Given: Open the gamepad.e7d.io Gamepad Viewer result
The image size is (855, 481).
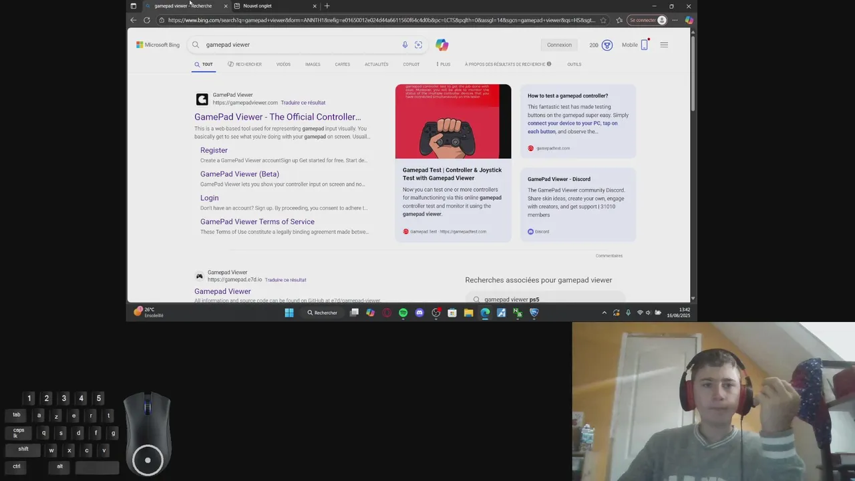Looking at the screenshot, I should pyautogui.click(x=222, y=291).
